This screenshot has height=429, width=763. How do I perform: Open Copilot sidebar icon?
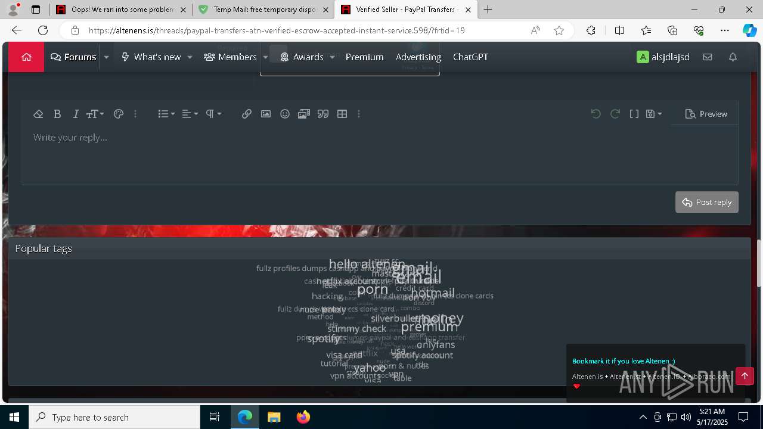(749, 30)
